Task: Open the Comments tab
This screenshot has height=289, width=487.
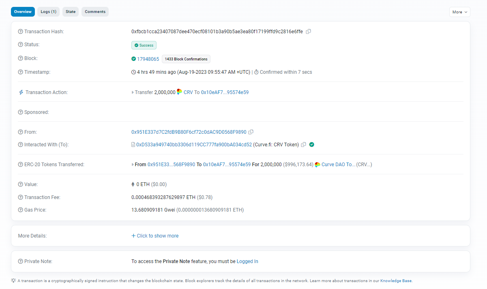Action: tap(95, 12)
